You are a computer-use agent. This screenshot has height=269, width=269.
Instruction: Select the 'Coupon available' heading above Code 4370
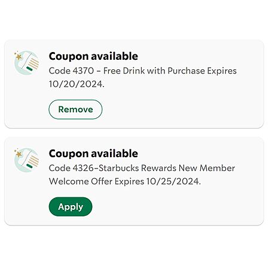[x=93, y=56]
